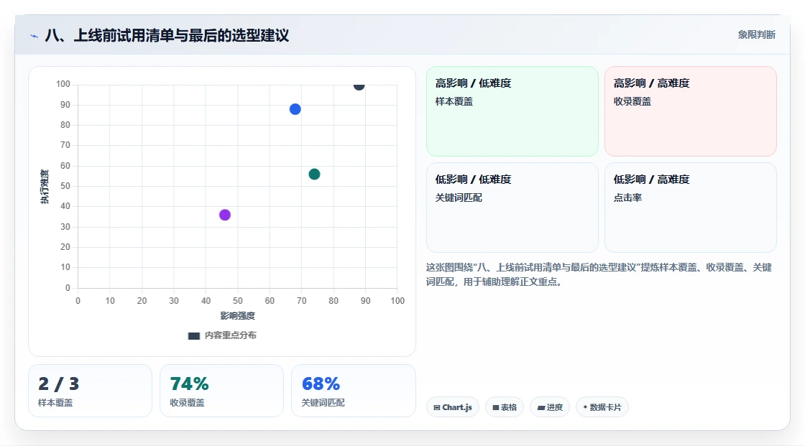Click the 2 / 3 样本覆盖 stat card
Viewport: 805px width, 446px height.
[x=90, y=391]
